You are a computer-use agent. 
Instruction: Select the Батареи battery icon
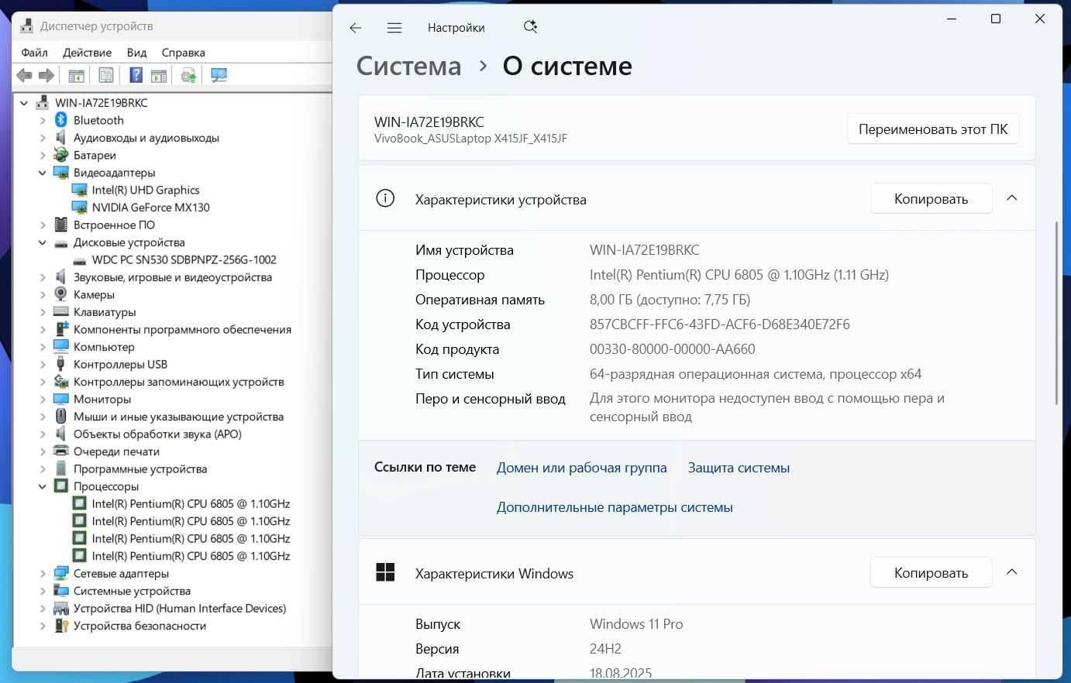tap(61, 155)
